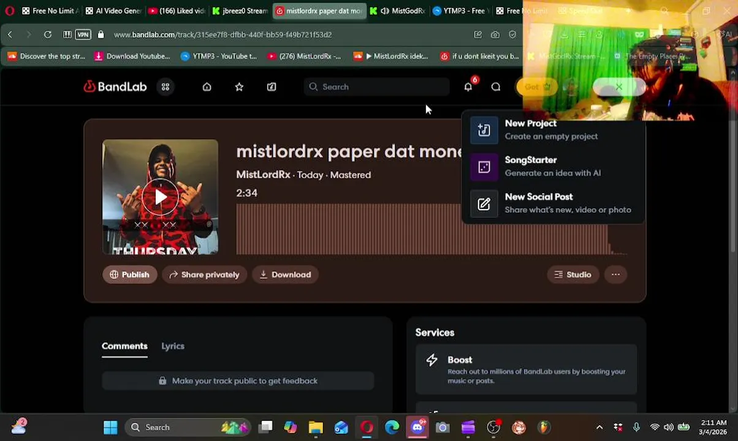Choose SongStarter from the create menu
The image size is (738, 441).
[x=553, y=166]
